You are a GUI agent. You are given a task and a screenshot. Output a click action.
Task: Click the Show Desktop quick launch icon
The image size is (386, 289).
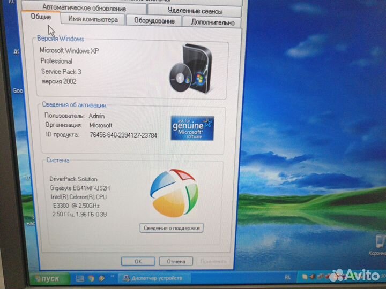(x=80, y=278)
